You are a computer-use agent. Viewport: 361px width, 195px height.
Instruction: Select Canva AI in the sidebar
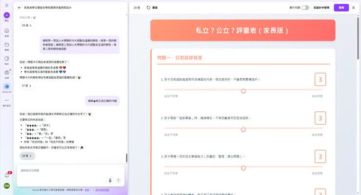tap(7, 87)
